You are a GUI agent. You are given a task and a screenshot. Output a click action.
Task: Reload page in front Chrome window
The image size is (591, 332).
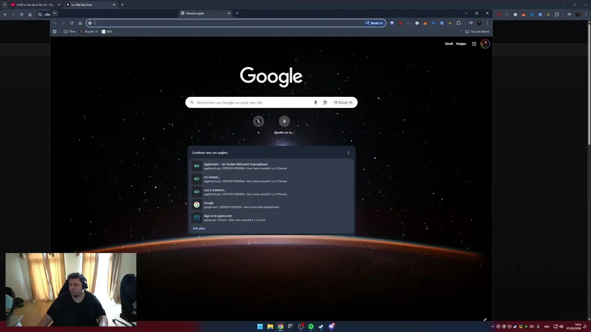72,23
